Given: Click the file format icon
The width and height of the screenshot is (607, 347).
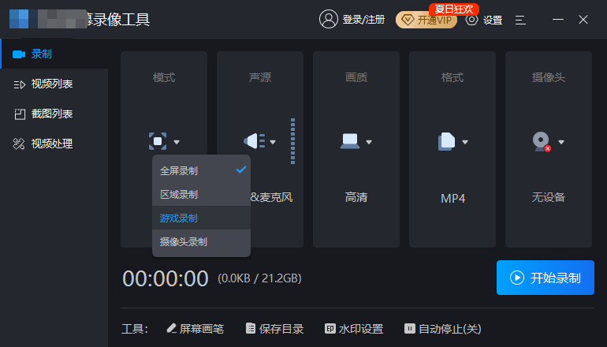Looking at the screenshot, I should click(x=446, y=141).
